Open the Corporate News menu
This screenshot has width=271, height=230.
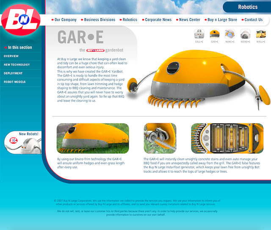point(157,20)
